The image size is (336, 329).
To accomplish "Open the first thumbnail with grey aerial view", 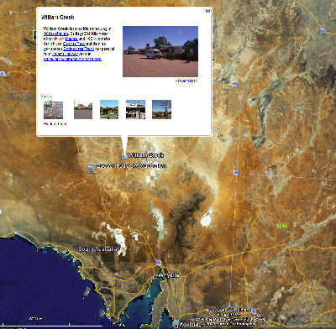I will [53, 110].
